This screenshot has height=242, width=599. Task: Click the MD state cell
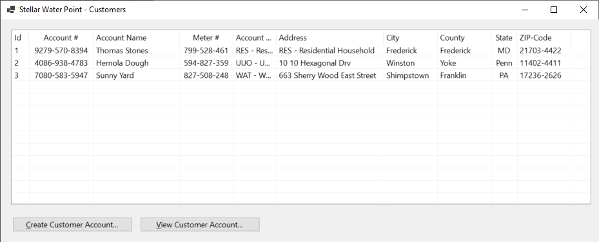[504, 50]
